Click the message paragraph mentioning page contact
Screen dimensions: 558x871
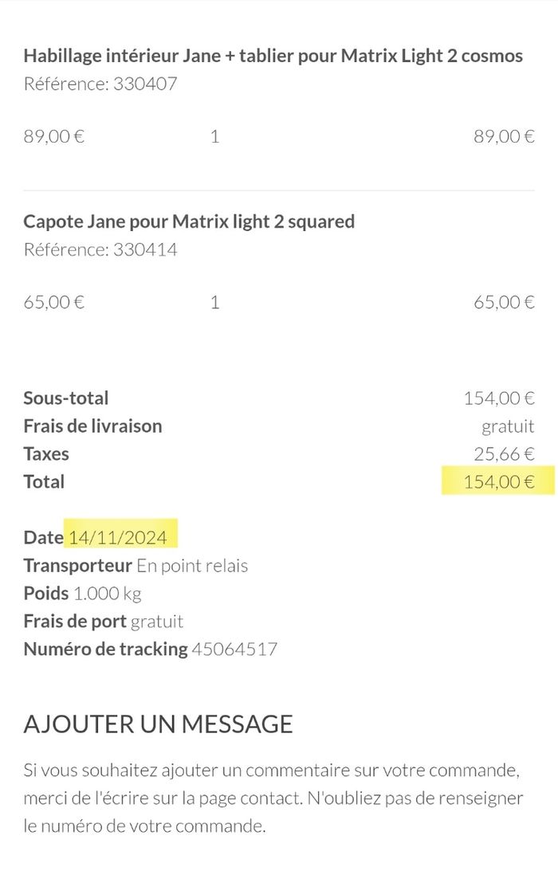273,798
